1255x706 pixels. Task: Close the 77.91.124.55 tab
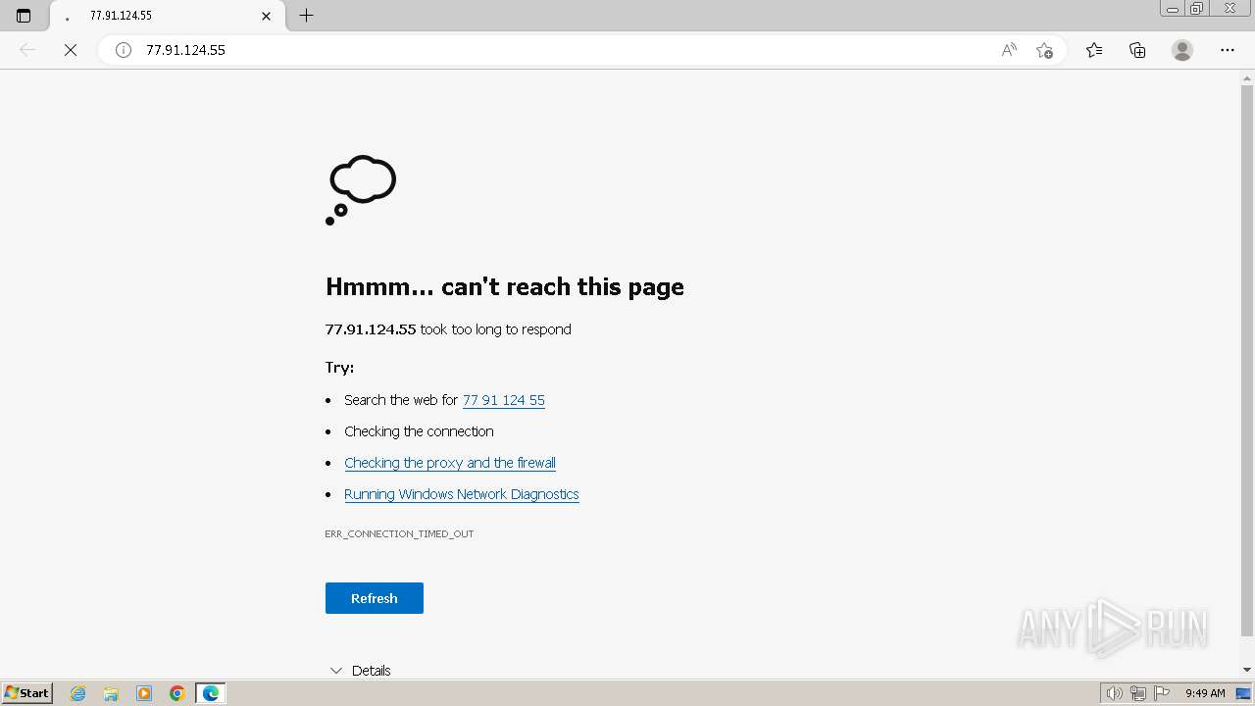click(266, 16)
